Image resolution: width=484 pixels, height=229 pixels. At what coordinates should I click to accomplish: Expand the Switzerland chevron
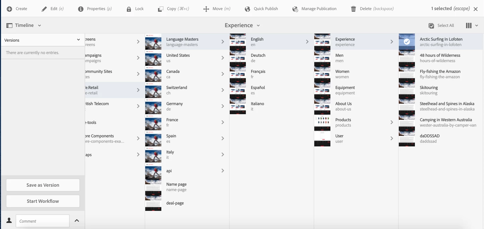point(223,90)
